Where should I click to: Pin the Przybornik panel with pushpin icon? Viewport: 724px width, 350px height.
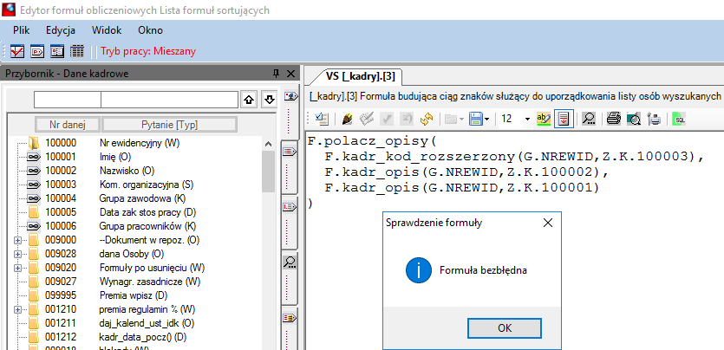tap(276, 74)
